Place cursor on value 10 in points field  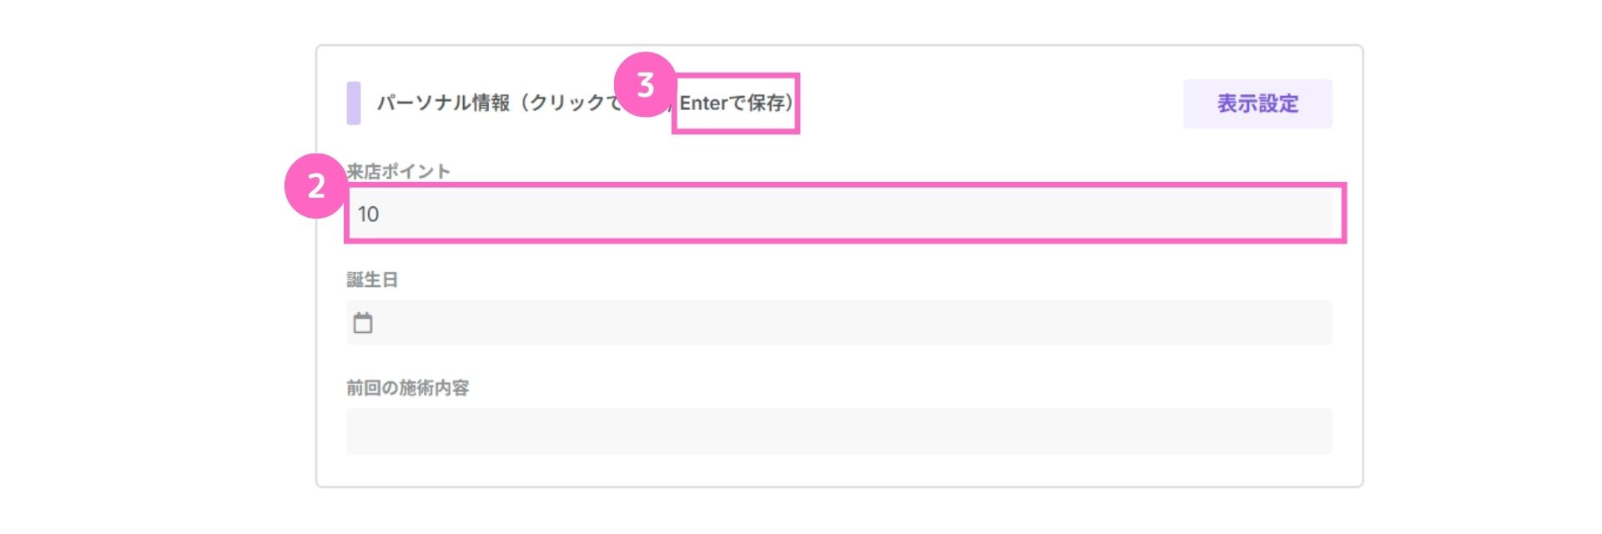coord(368,214)
